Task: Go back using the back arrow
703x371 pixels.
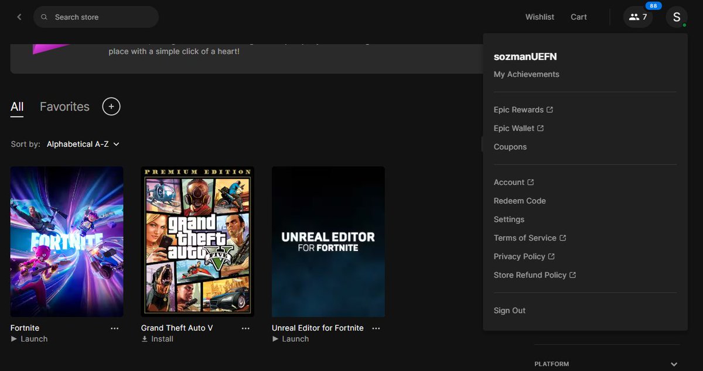Action: click(x=19, y=17)
